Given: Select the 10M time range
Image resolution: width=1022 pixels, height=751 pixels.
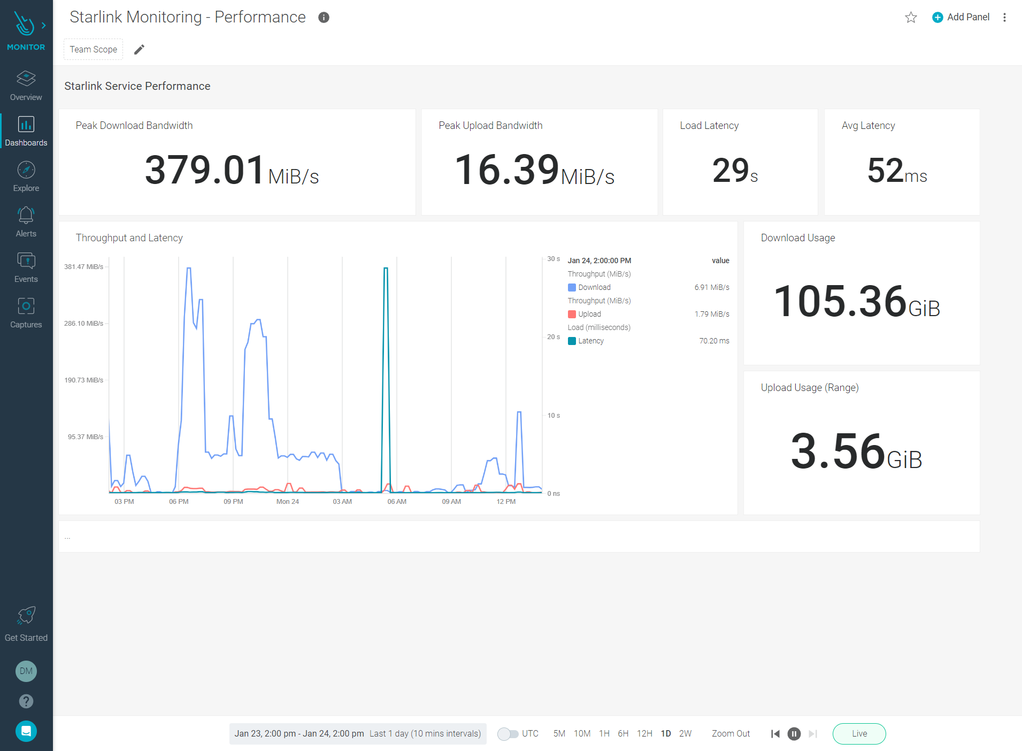Looking at the screenshot, I should [582, 734].
